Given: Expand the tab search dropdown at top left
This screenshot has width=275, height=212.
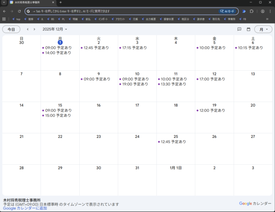Looking at the screenshot, I should 4,3.
